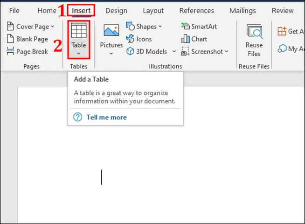
Task: Insert a Page Break
Action: tap(28, 52)
